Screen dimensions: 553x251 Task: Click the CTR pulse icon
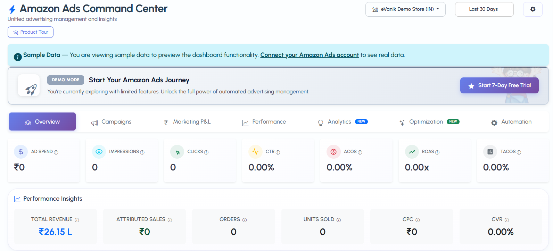(255, 152)
